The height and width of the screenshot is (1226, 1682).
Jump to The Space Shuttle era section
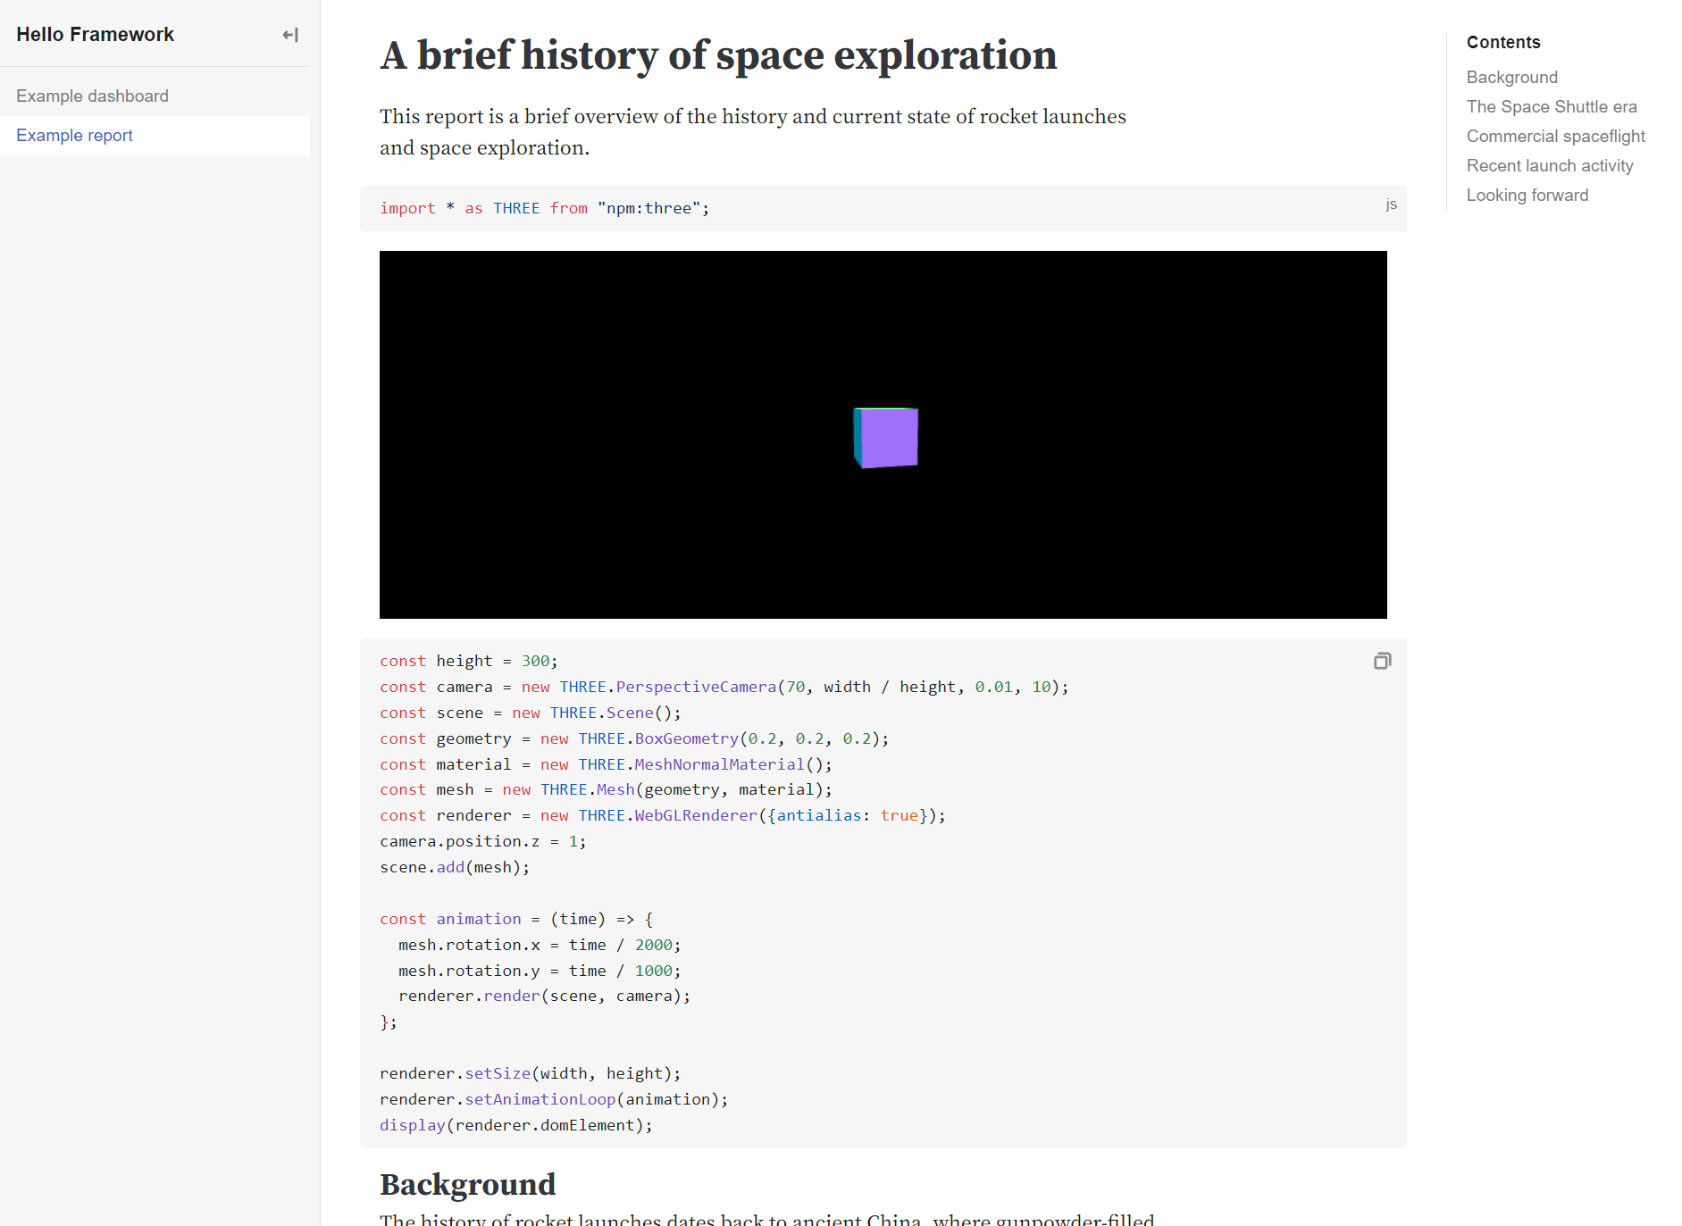1552,107
